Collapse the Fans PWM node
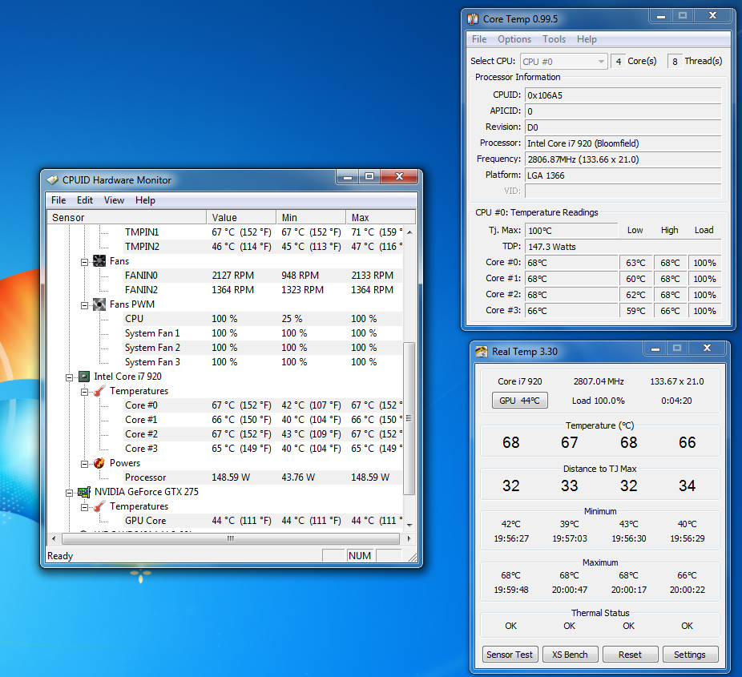This screenshot has width=742, height=677. (x=85, y=305)
